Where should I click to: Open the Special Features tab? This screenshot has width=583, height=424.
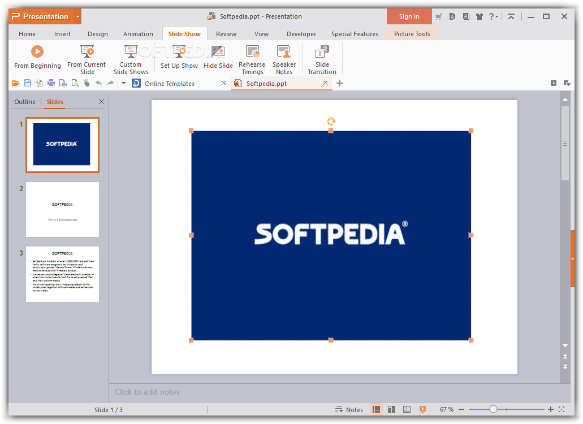(x=355, y=34)
